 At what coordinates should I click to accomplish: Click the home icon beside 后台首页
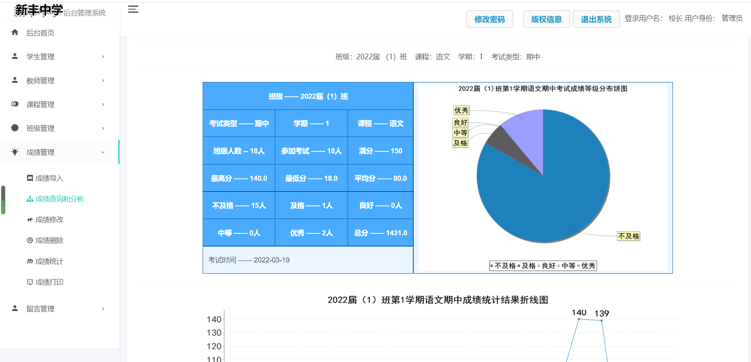click(15, 32)
